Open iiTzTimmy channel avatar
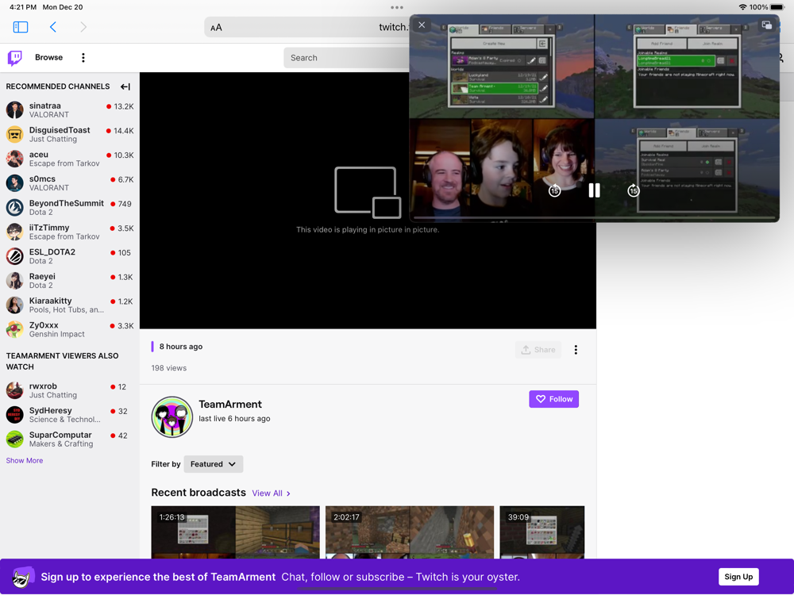This screenshot has height=595, width=794. (x=14, y=232)
